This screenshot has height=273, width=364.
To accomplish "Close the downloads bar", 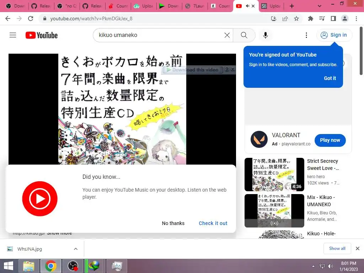I will (x=358, y=248).
